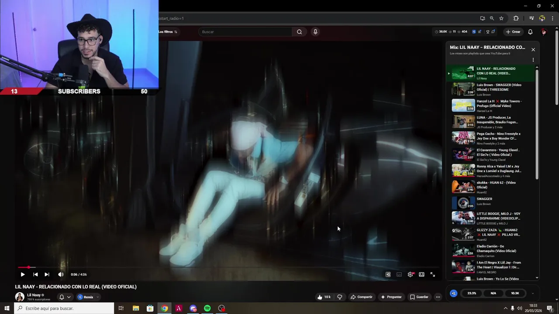Click the Compartir share button
The image size is (559, 314).
(x=362, y=297)
